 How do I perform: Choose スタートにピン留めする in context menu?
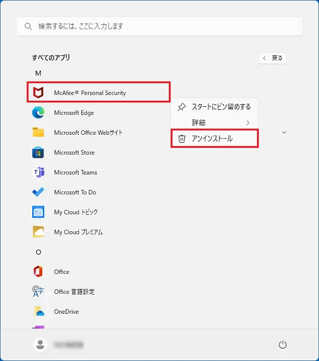click(x=215, y=107)
